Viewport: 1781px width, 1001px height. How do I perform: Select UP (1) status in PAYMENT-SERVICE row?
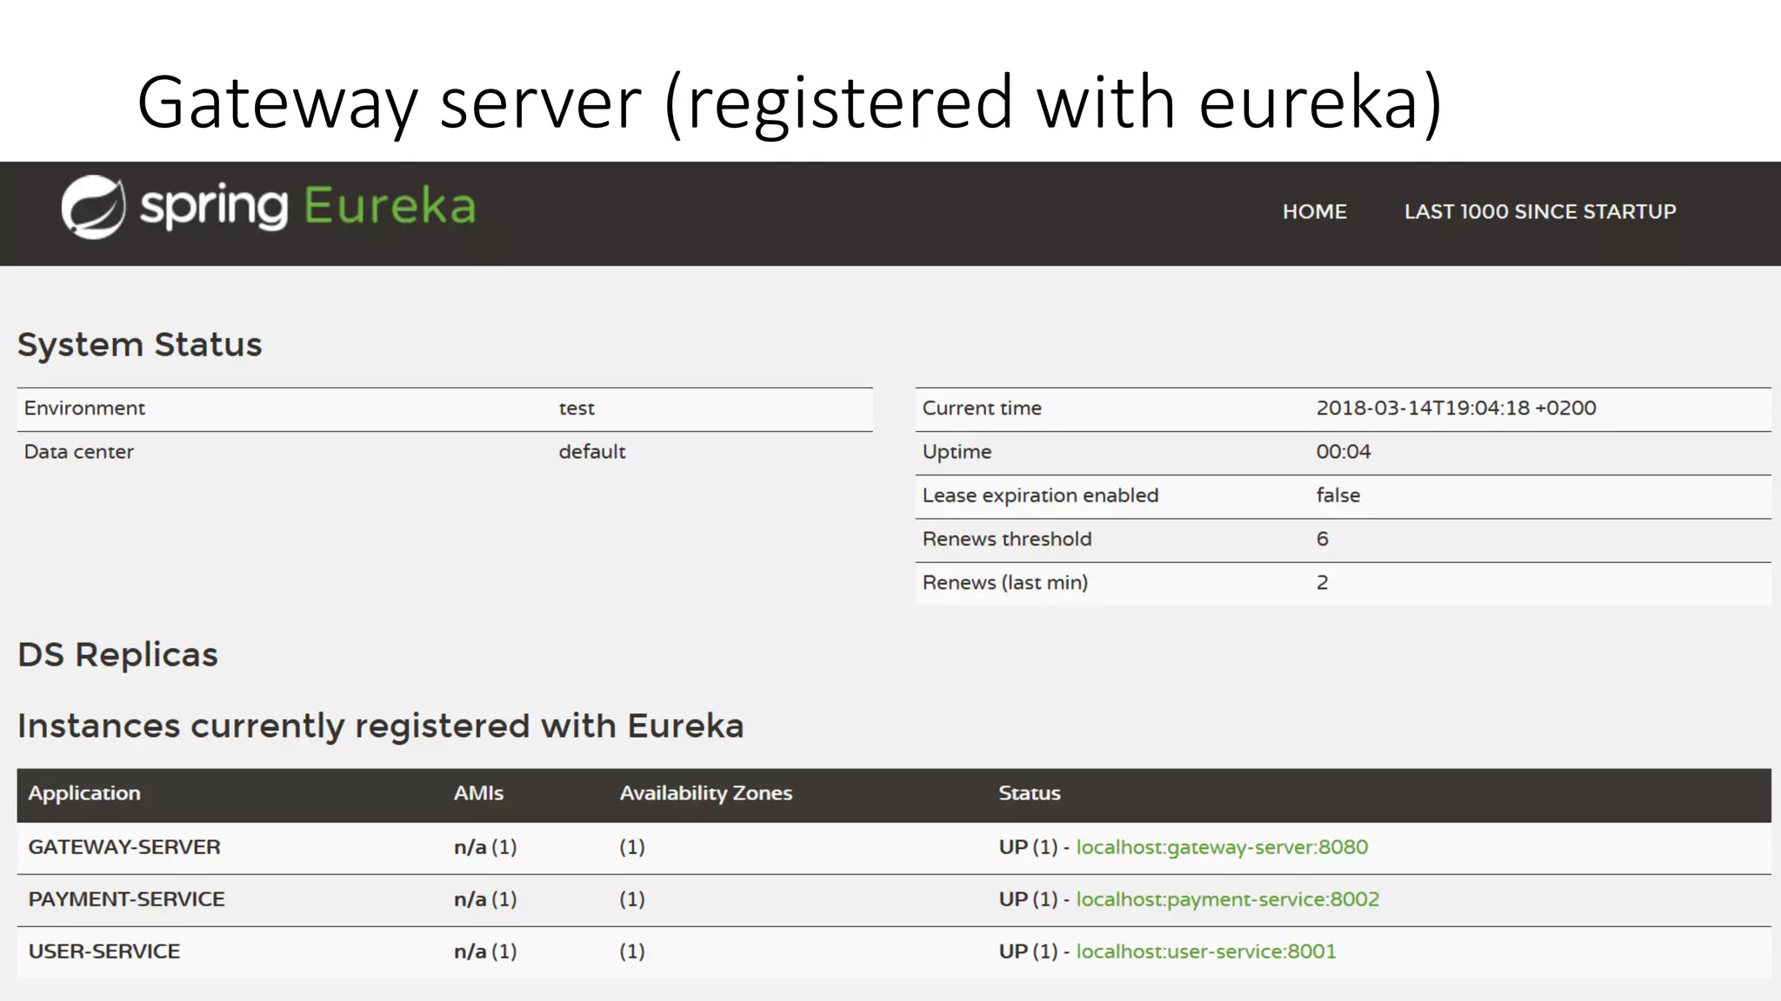coord(1028,899)
